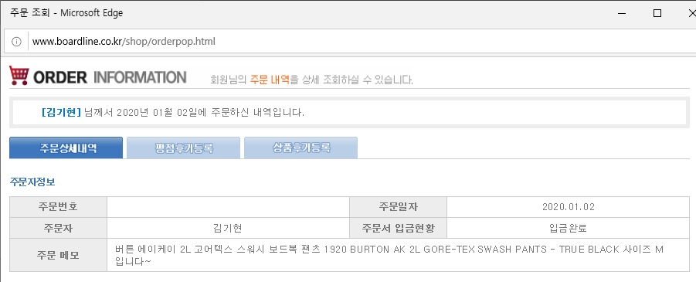Click the orange 주문 내역 text
Image resolution: width=696 pixels, height=282 pixels.
click(270, 80)
